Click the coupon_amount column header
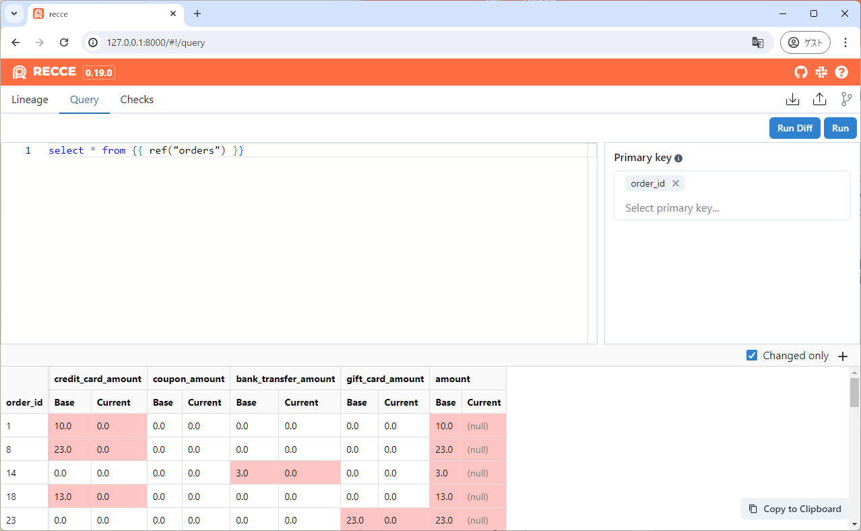Image resolution: width=861 pixels, height=531 pixels. [x=189, y=379]
